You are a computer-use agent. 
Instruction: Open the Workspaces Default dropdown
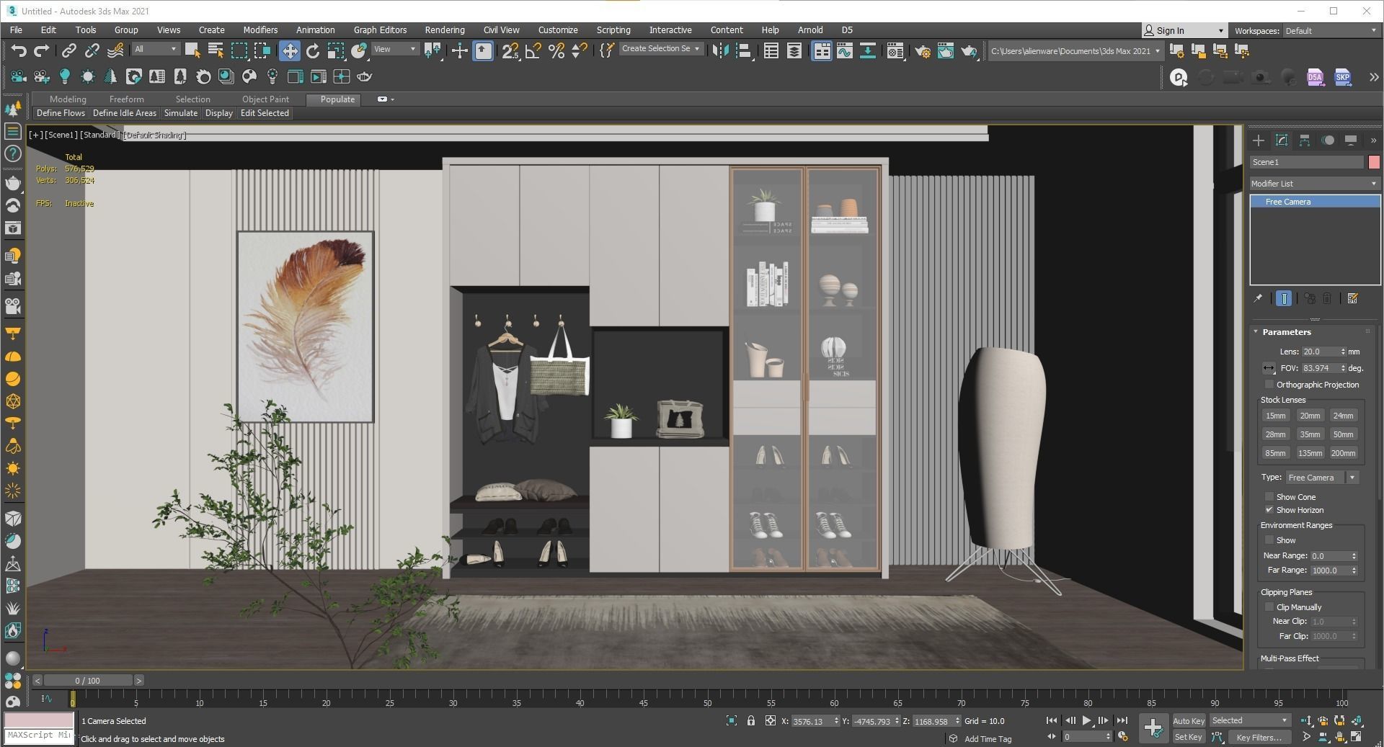[x=1330, y=30]
